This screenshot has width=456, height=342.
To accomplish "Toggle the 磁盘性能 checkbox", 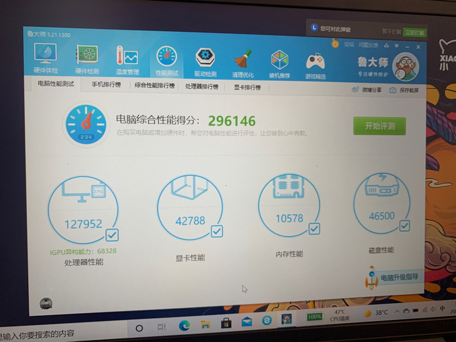I will (x=405, y=226).
